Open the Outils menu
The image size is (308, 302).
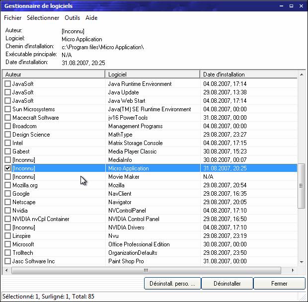point(73,18)
